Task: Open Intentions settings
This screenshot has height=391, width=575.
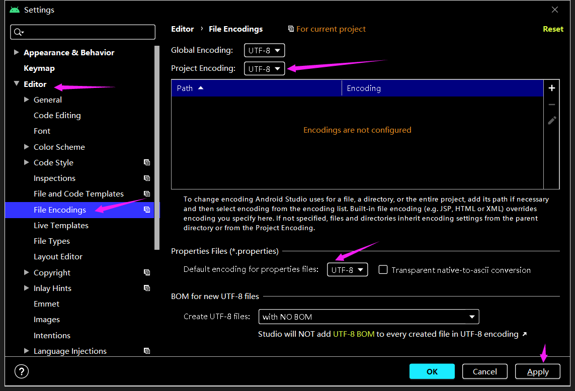Action: click(52, 335)
